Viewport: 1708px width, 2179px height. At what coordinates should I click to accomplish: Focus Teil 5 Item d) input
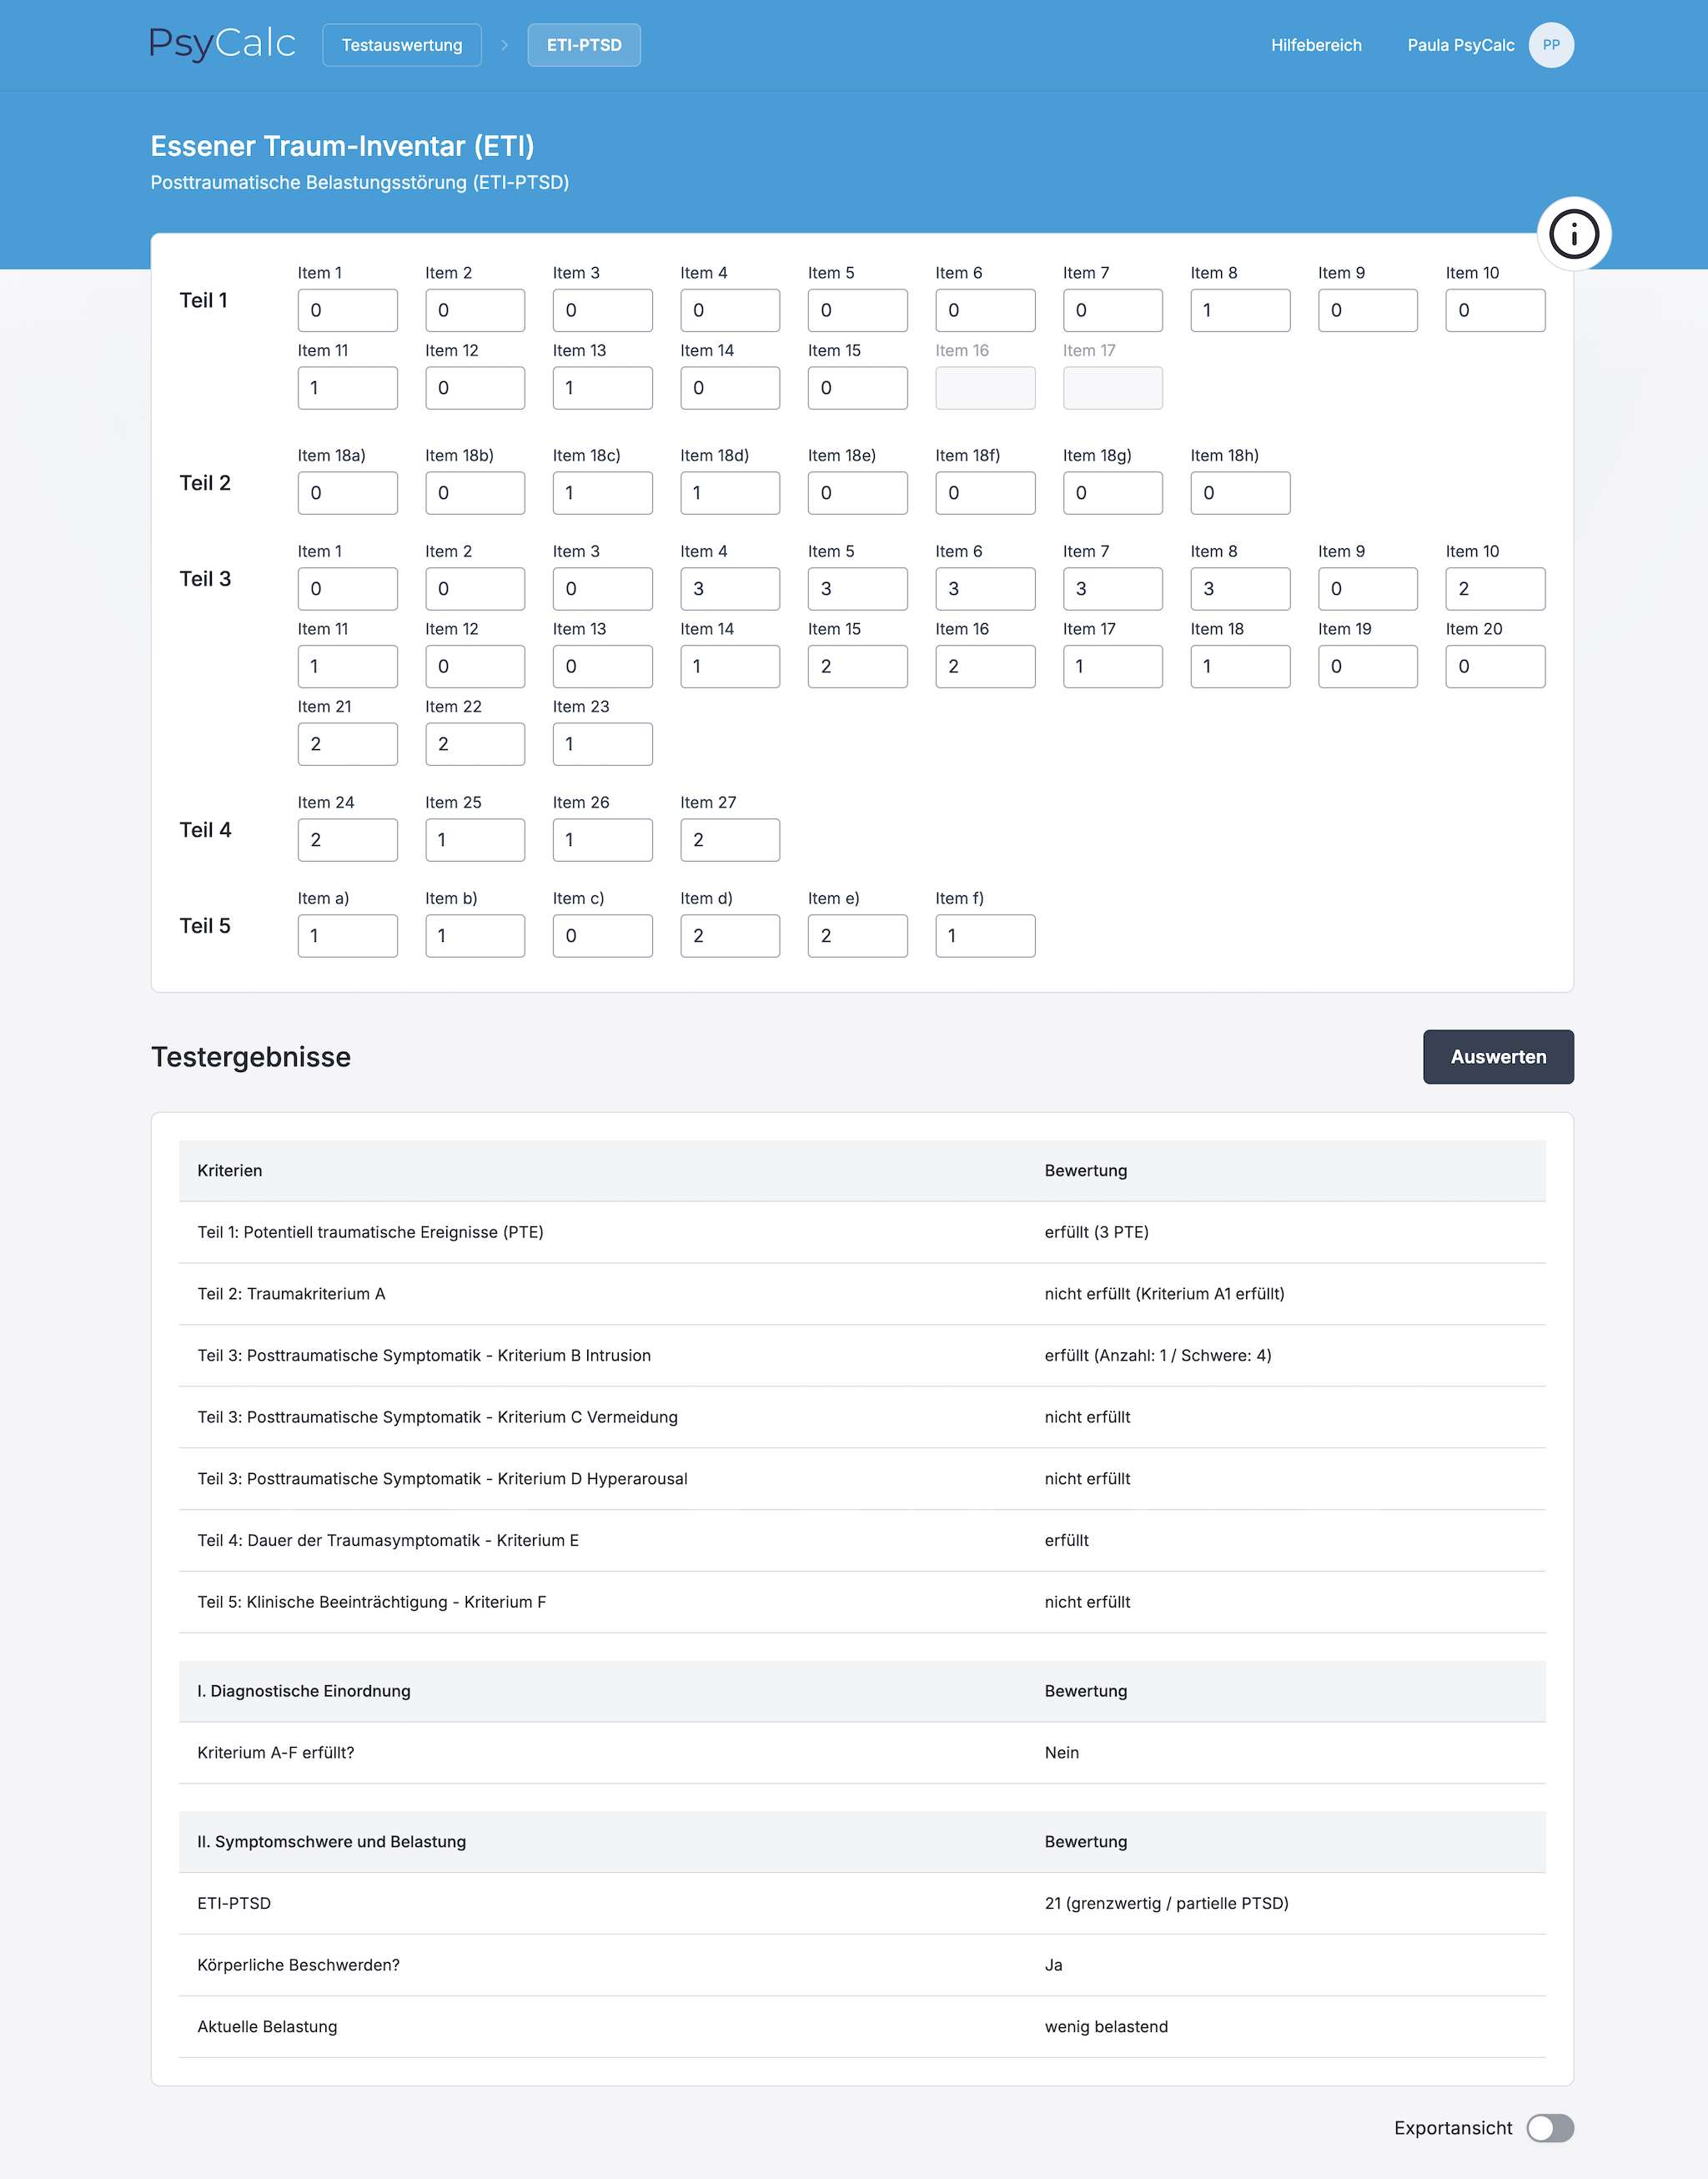tap(729, 936)
